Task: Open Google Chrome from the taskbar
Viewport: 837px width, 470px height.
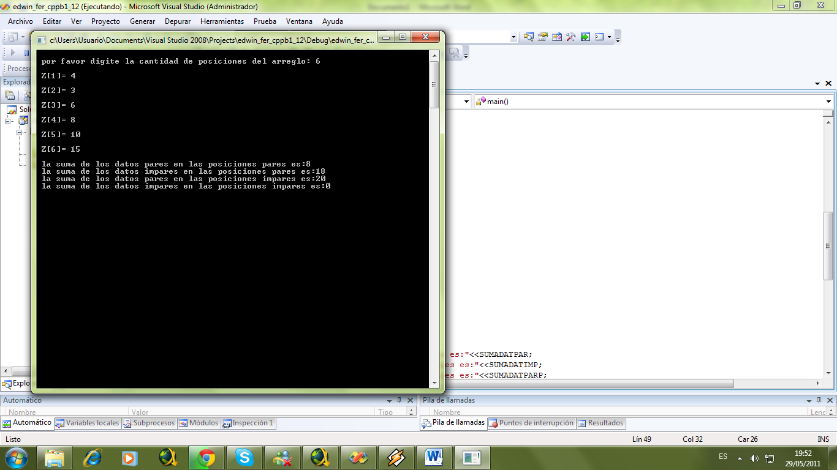Action: pyautogui.click(x=206, y=457)
